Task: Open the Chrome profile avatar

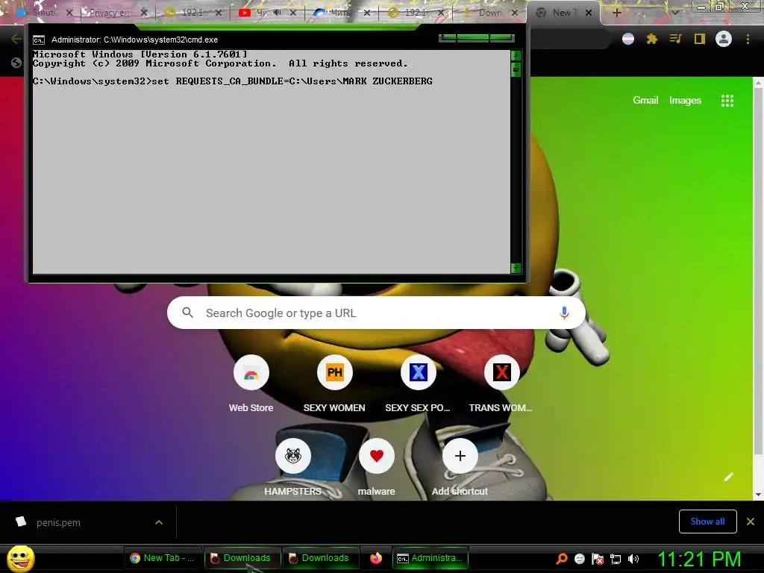Action: 724,39
